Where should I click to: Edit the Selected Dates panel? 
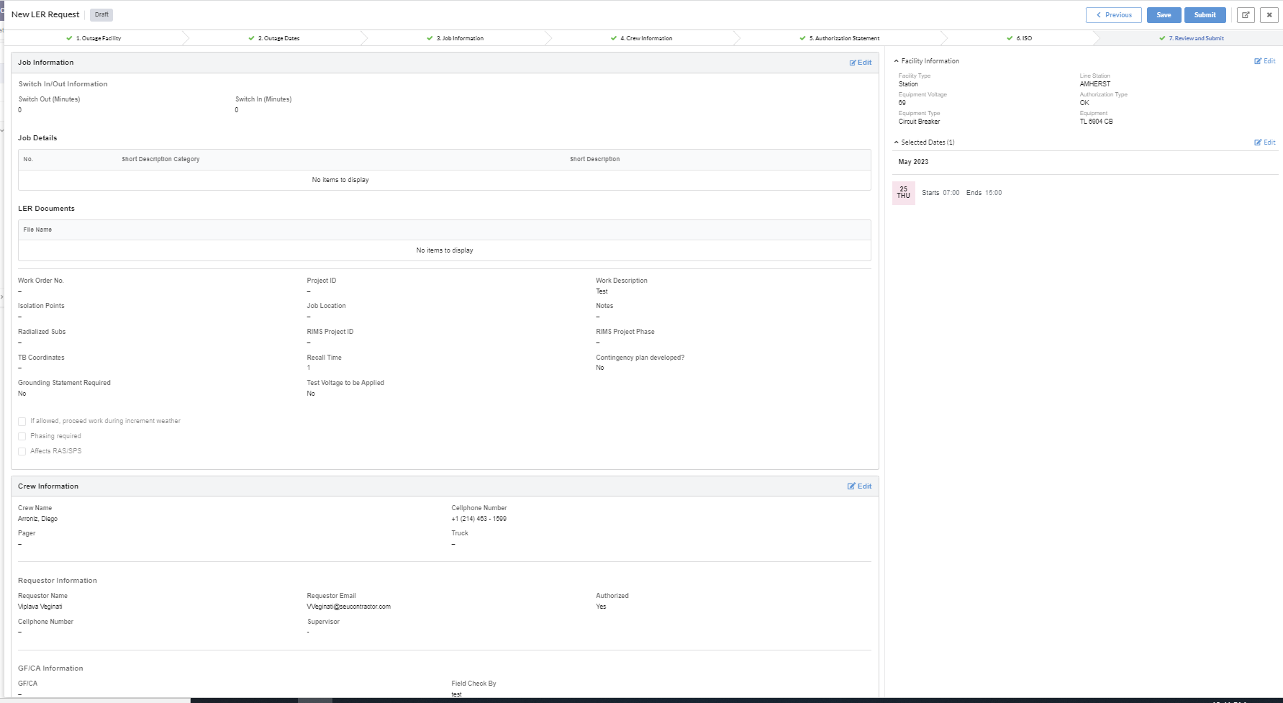tap(1264, 142)
